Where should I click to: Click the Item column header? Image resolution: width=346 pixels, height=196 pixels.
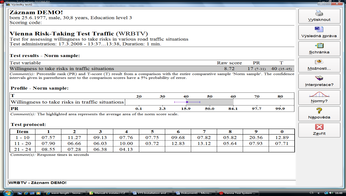[x=22, y=132]
